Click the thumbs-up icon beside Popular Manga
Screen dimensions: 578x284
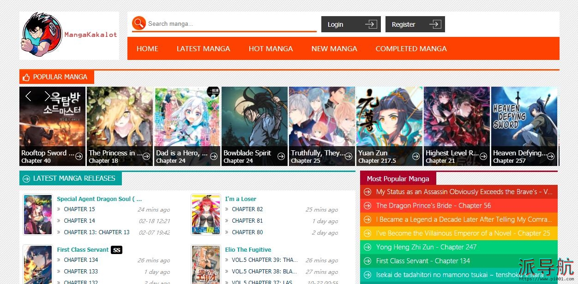click(26, 77)
